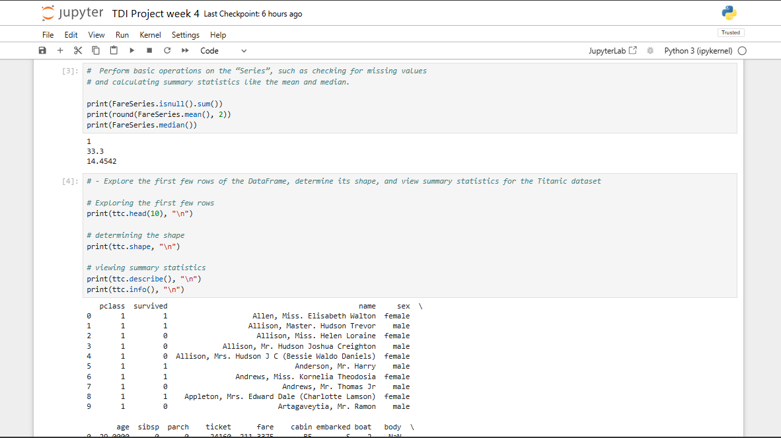Image resolution: width=781 pixels, height=438 pixels.
Task: Interrupt the kernel with the stop icon
Action: (149, 50)
